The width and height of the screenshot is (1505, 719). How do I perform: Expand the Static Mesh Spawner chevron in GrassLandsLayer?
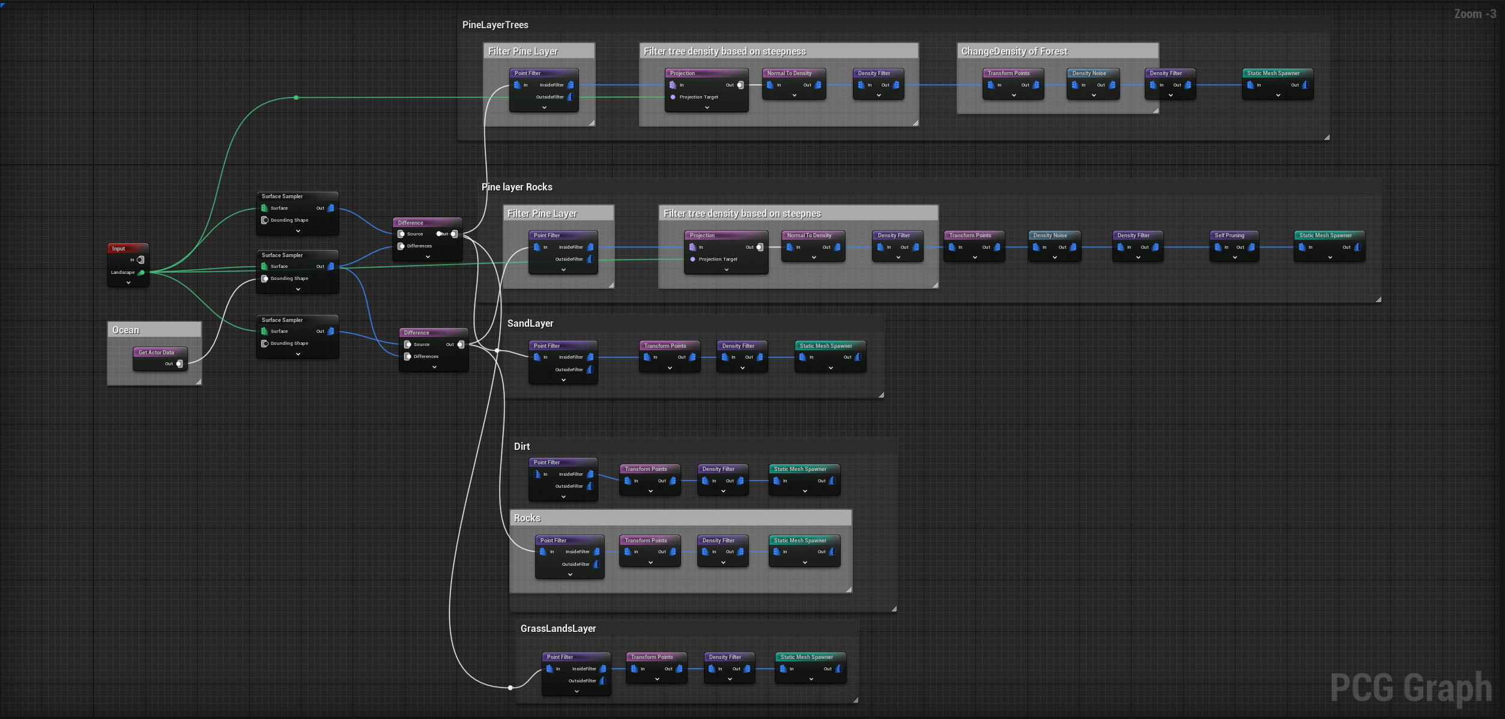[811, 679]
